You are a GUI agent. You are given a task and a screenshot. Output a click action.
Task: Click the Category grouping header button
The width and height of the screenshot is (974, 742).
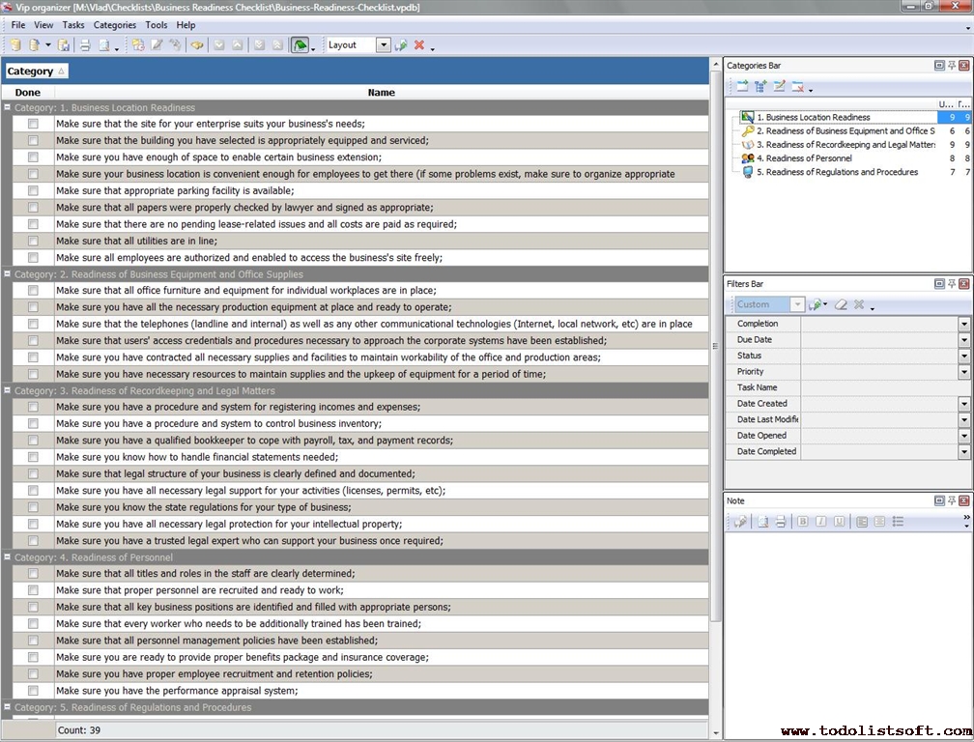[x=36, y=71]
